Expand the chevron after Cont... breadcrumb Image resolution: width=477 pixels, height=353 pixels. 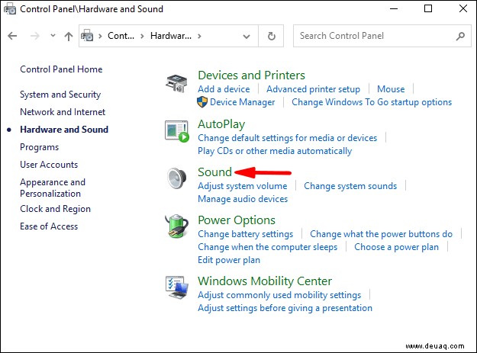pos(142,36)
